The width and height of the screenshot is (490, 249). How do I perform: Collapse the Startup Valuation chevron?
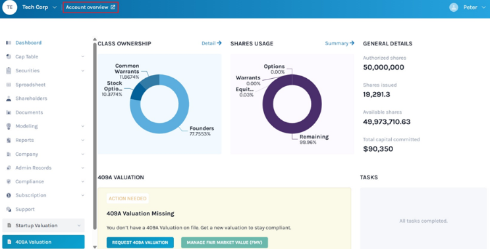[x=79, y=225]
